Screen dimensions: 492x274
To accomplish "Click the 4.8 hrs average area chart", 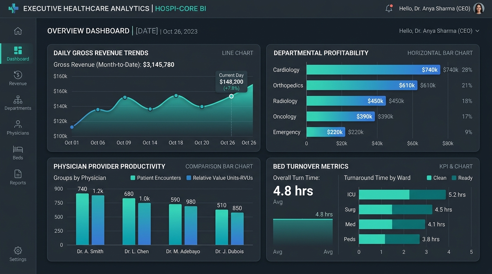I will (x=303, y=232).
